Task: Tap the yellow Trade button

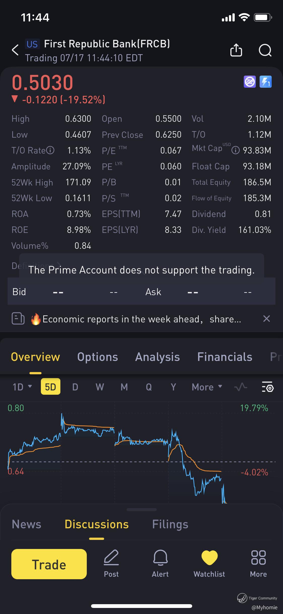Action: coord(49,564)
